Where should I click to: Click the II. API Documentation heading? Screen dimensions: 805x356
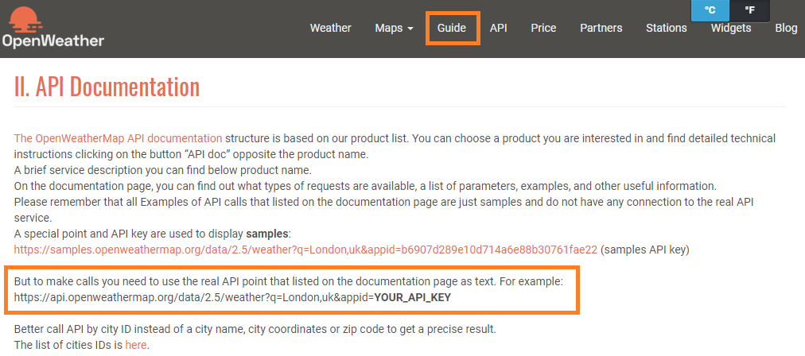[107, 87]
